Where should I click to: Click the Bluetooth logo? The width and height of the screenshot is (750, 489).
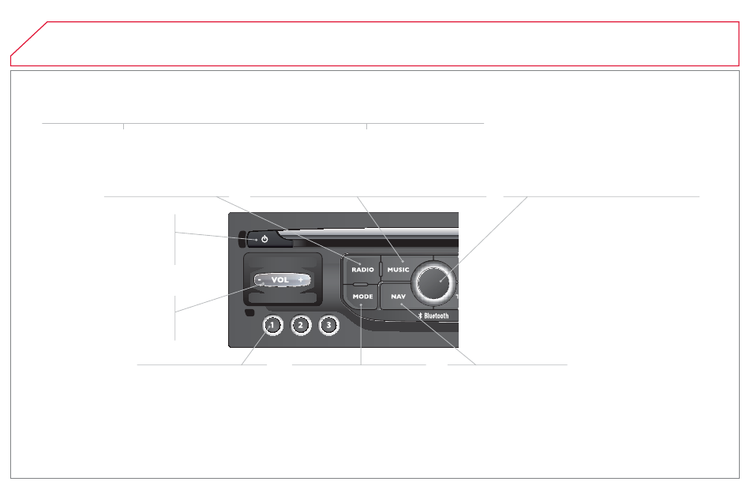(x=433, y=316)
